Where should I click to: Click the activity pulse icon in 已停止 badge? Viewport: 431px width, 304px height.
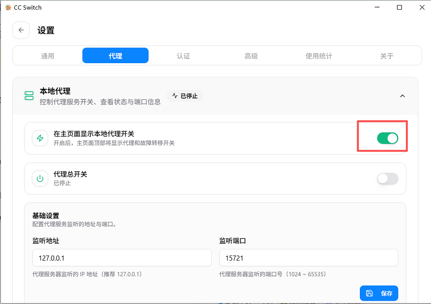pos(175,96)
